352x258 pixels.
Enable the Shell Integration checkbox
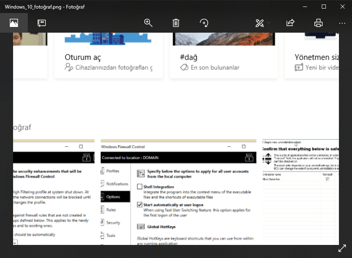click(x=140, y=187)
